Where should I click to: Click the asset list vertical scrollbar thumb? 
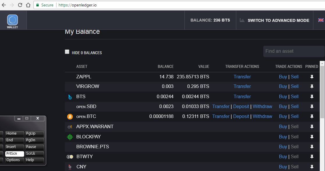(322, 92)
